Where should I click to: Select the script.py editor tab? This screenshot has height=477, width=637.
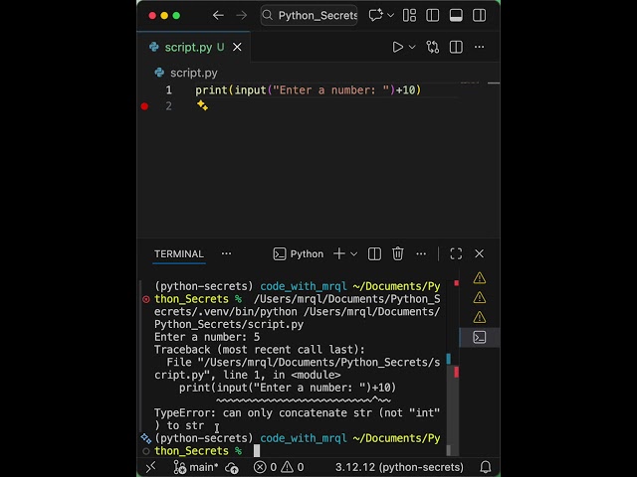[194, 47]
